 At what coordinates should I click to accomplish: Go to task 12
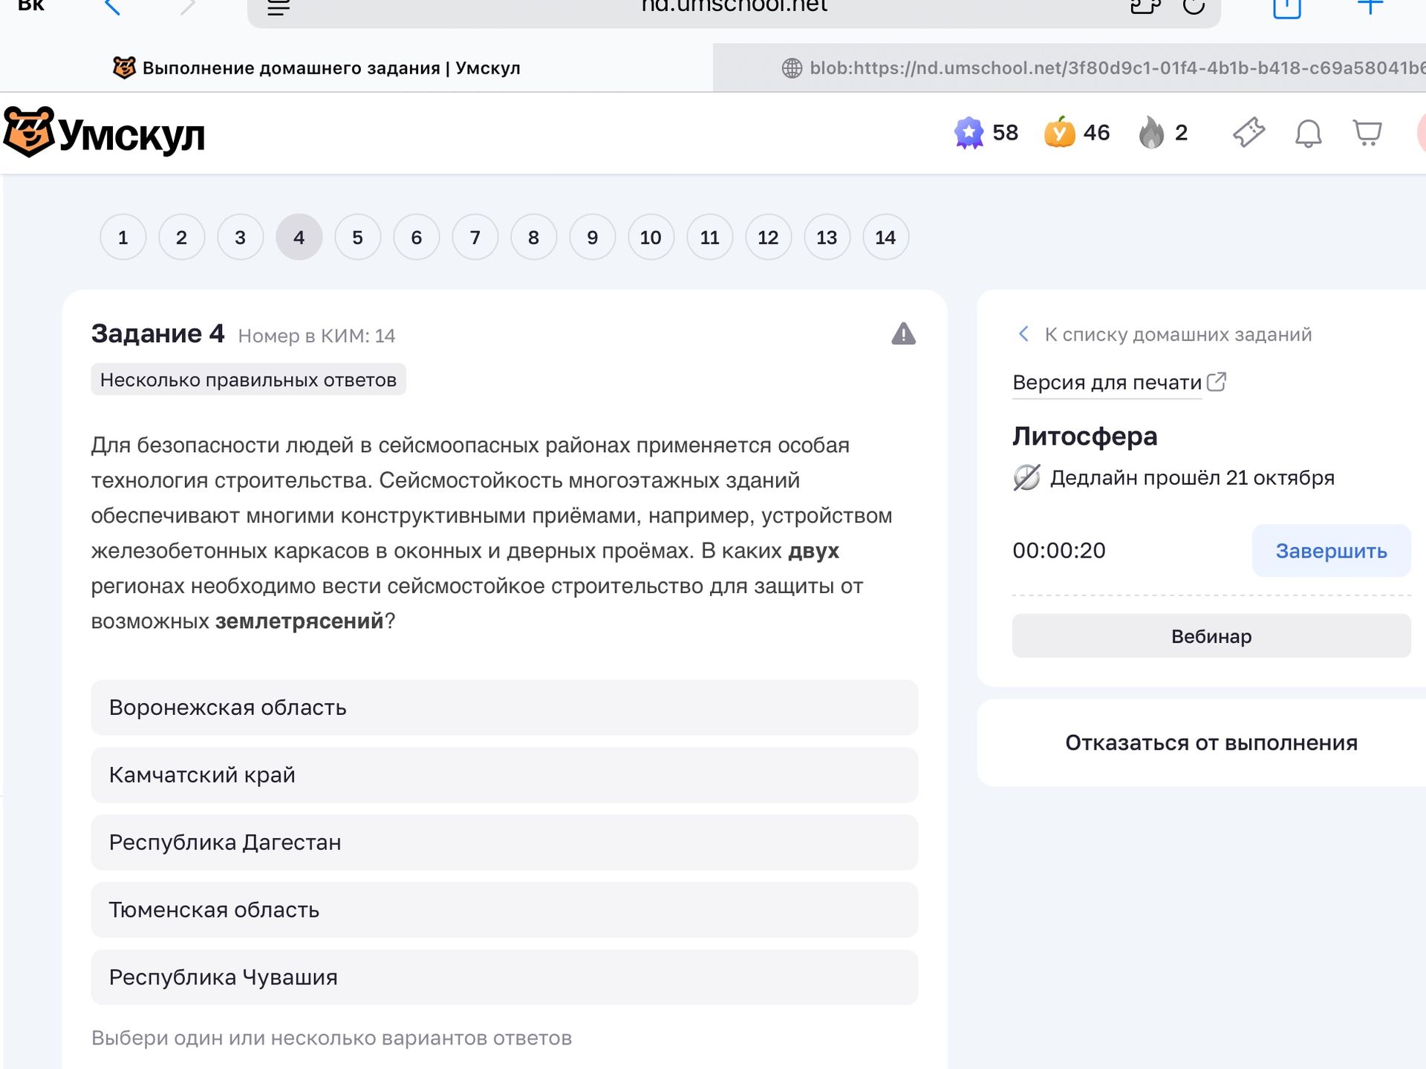(x=768, y=238)
